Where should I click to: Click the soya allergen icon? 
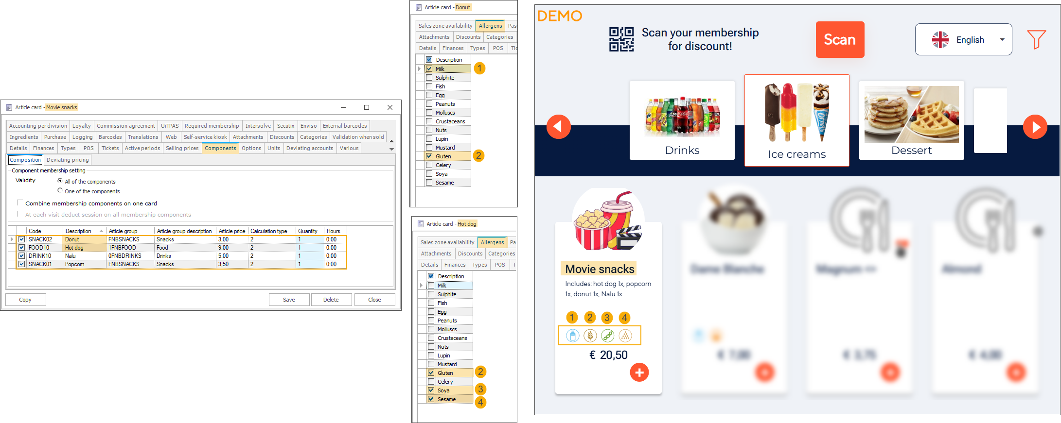(x=608, y=336)
